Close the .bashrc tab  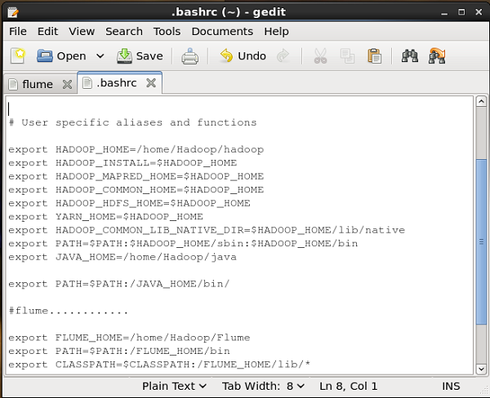150,83
